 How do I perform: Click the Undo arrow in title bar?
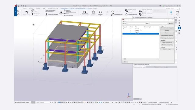[x=22, y=6]
